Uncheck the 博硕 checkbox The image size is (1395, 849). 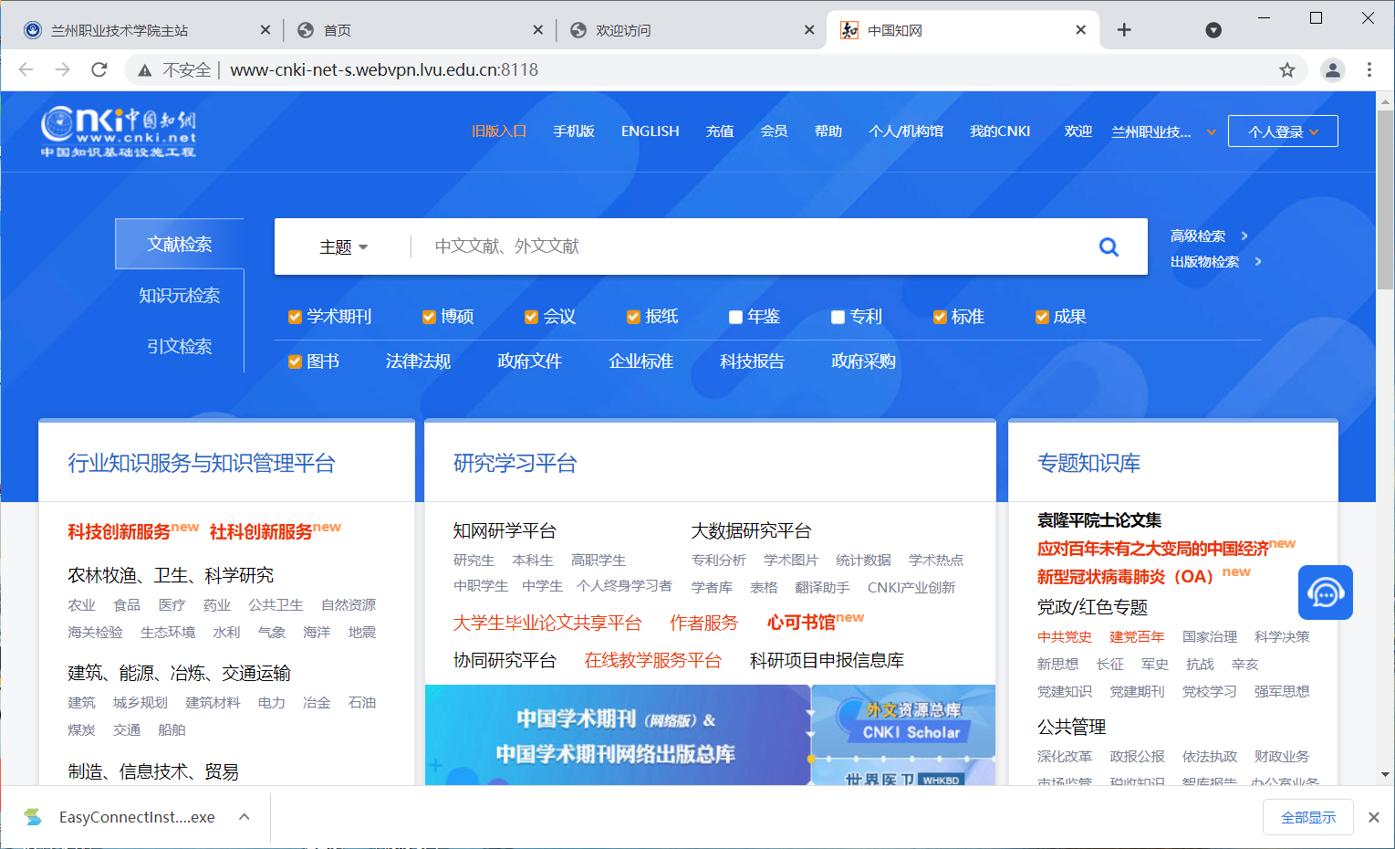tap(429, 317)
